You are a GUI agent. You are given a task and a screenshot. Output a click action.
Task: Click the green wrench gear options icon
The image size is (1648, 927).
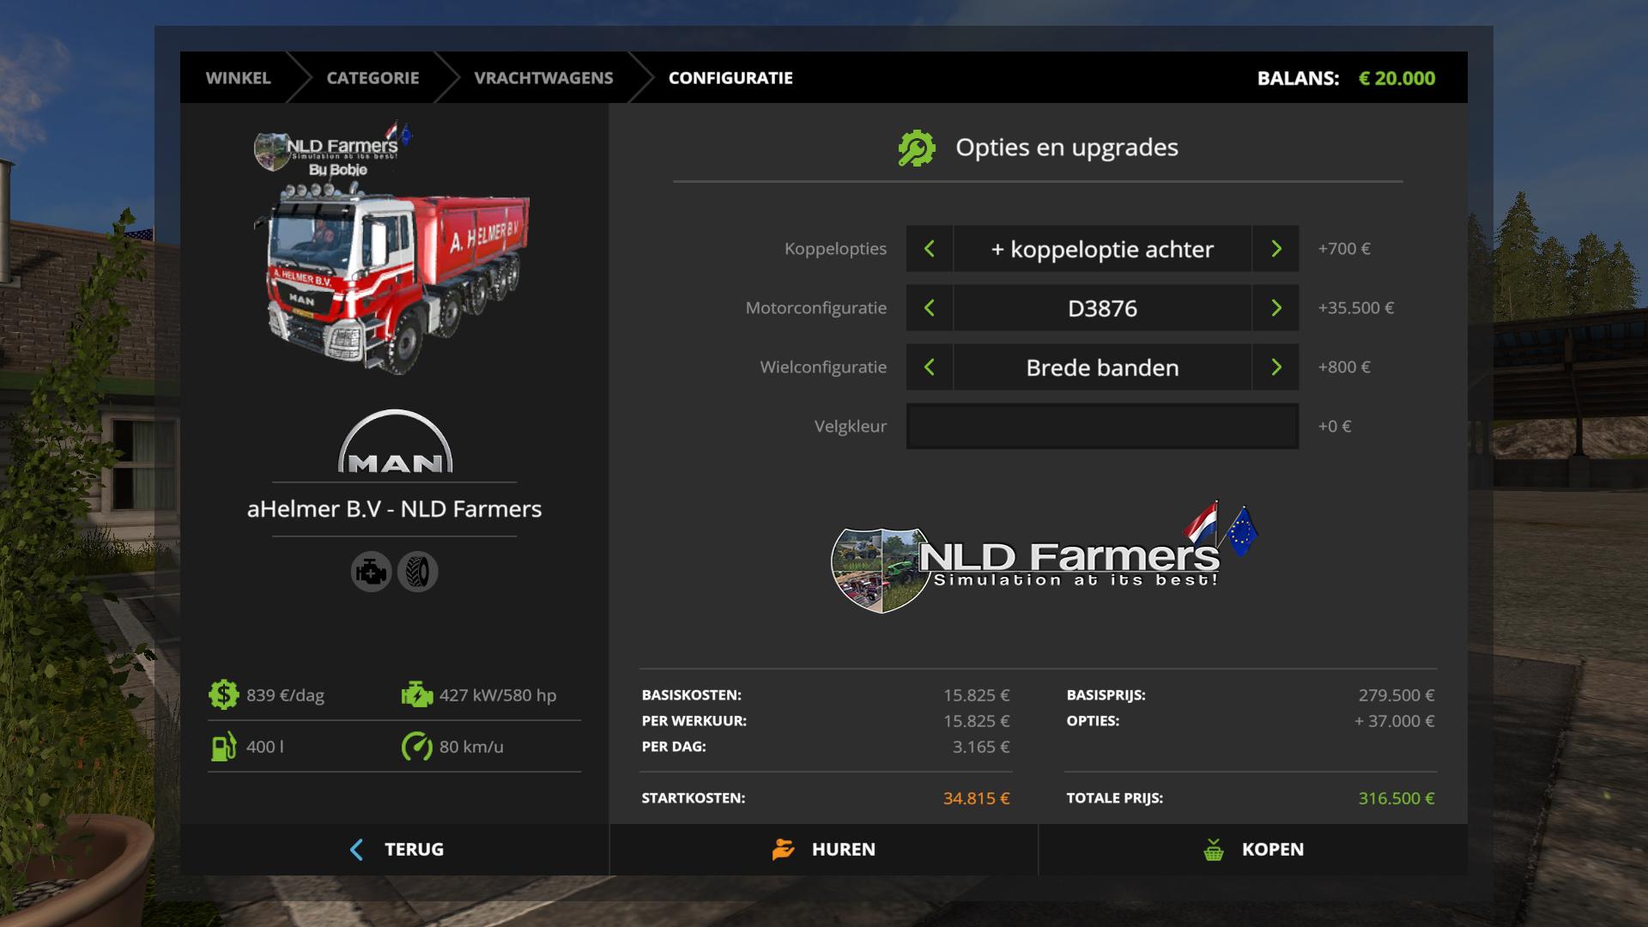[x=916, y=148]
